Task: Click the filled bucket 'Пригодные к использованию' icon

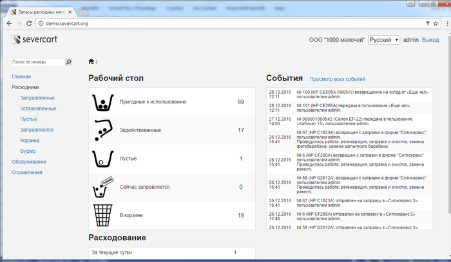Action: pos(102,102)
